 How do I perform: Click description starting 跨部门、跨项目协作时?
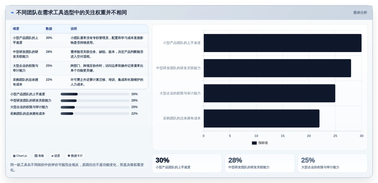click(107, 68)
